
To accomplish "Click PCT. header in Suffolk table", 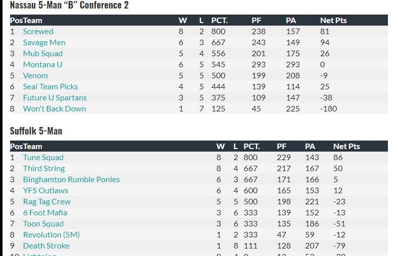I will 251,146.
